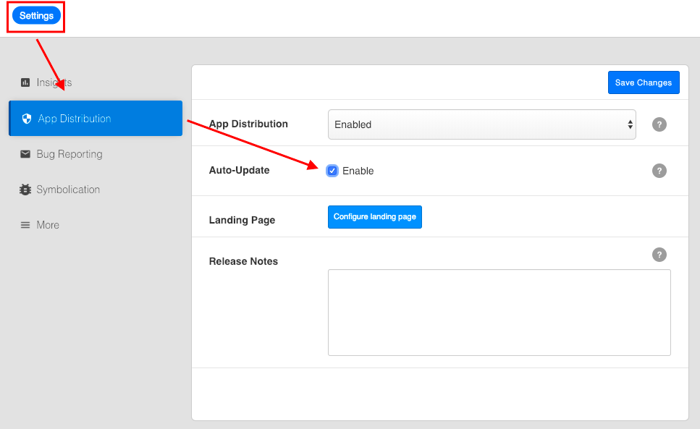The width and height of the screenshot is (700, 429).
Task: Click the More hamburger icon
Action: tap(26, 224)
